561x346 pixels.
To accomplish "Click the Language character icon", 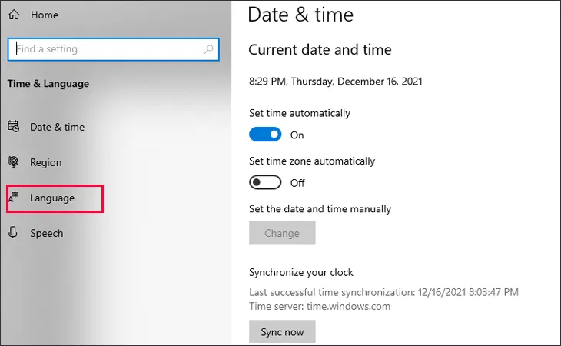I will [13, 198].
